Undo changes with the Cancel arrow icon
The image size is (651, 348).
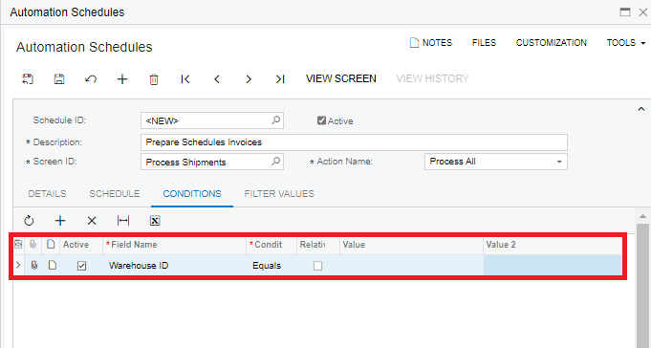point(91,79)
